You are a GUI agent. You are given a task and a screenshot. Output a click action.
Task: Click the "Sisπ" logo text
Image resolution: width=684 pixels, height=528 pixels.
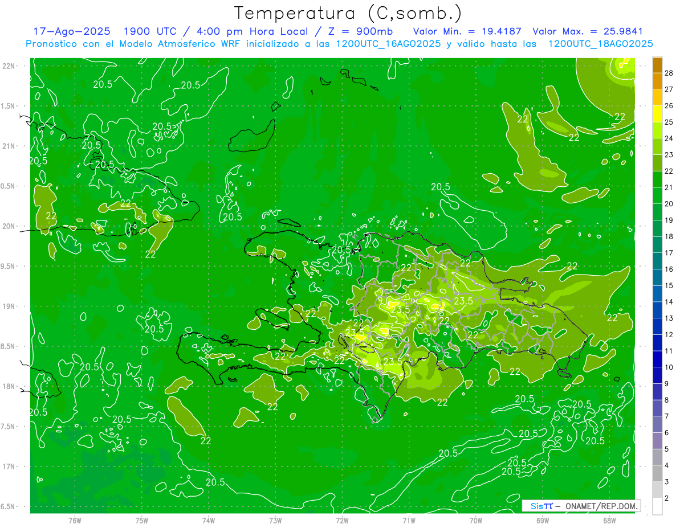tap(541, 506)
